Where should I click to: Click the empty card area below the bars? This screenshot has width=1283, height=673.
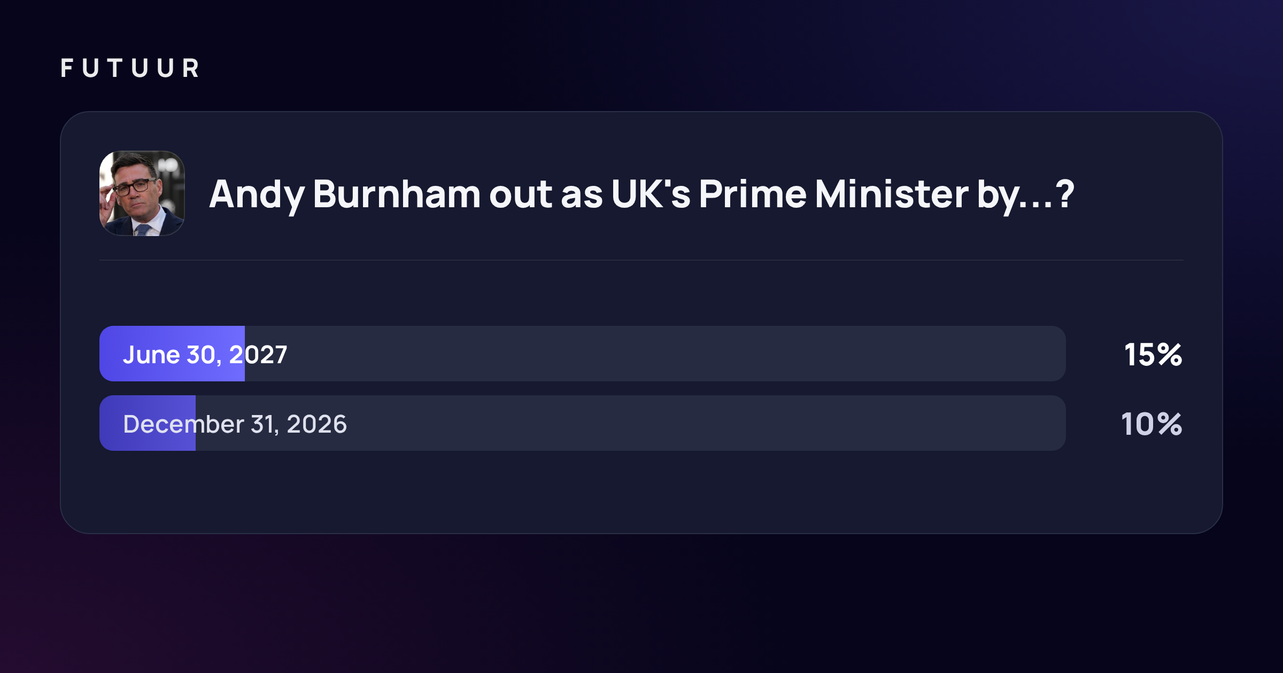pyautogui.click(x=641, y=491)
